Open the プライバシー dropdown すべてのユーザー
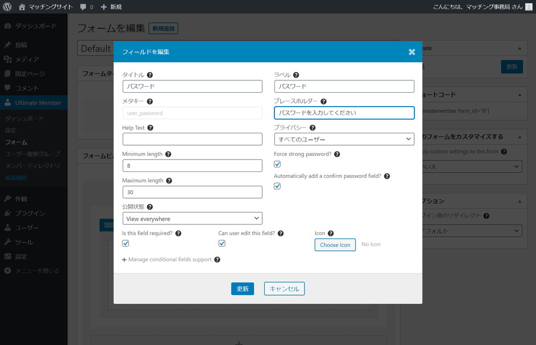Image resolution: width=536 pixels, height=345 pixels. coord(344,139)
